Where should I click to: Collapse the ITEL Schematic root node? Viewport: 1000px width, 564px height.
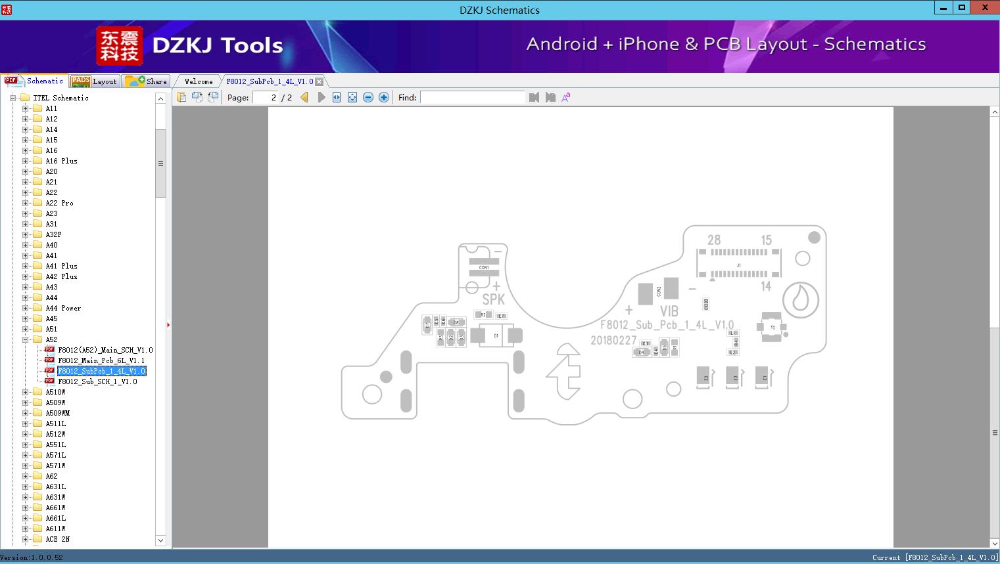click(x=12, y=98)
